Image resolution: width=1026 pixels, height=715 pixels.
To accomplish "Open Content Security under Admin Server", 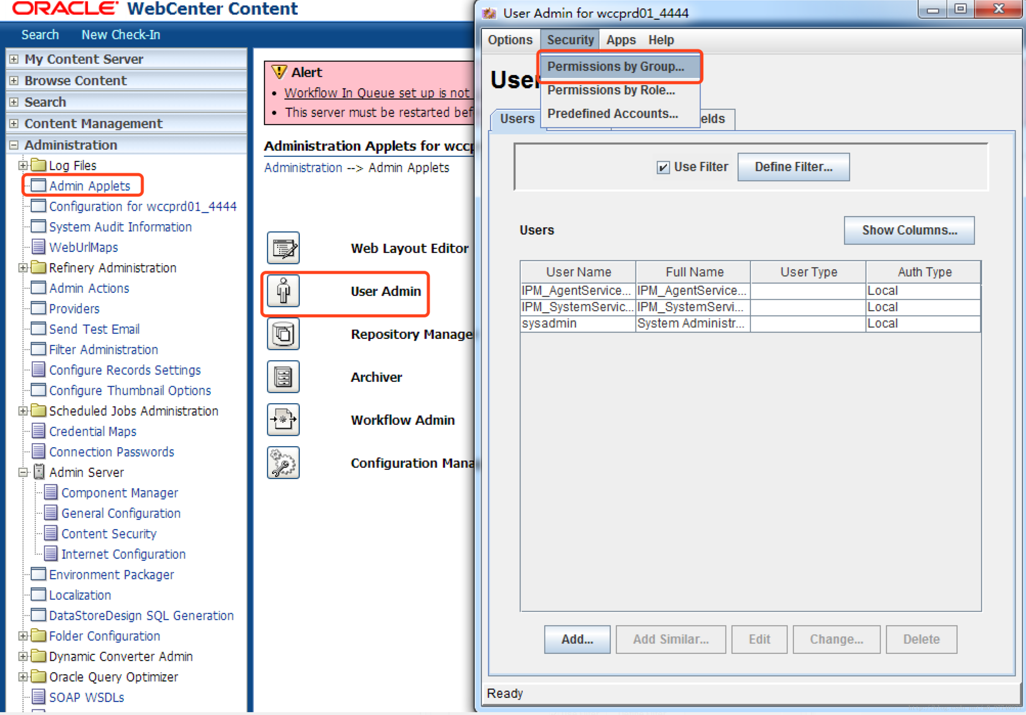I will coord(109,534).
